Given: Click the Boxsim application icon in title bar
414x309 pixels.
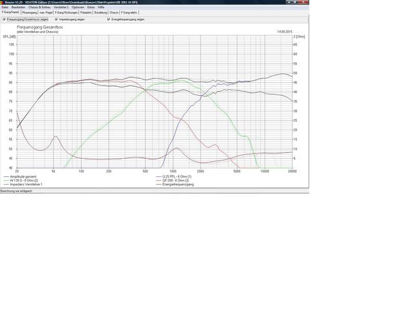Looking at the screenshot, I should (x=3, y=2).
